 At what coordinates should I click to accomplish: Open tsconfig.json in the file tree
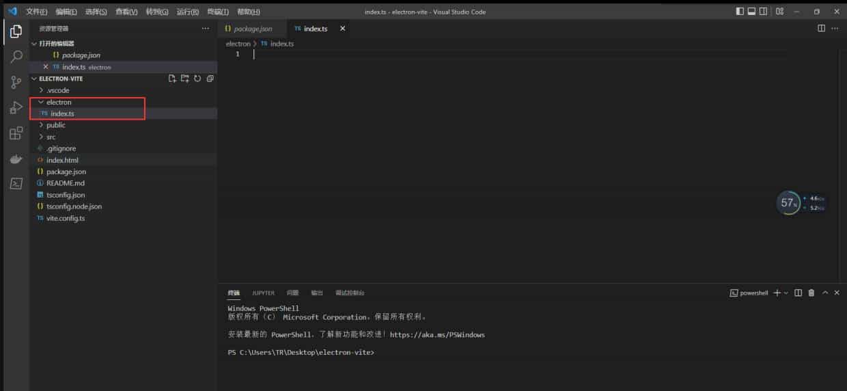[123, 195]
